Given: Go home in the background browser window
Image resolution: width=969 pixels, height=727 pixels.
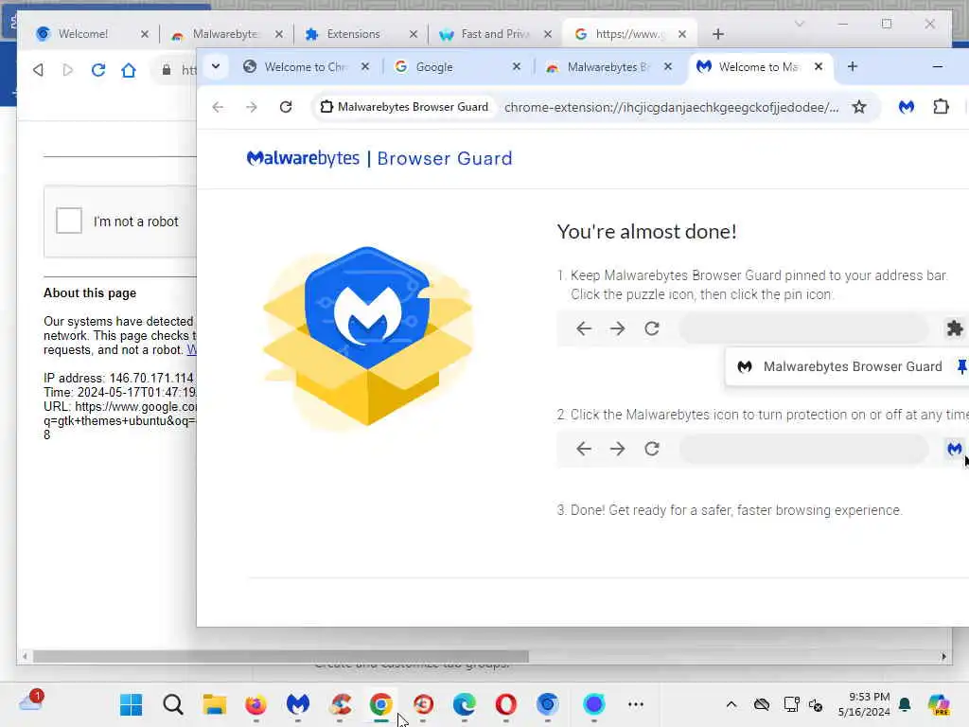Looking at the screenshot, I should tap(129, 70).
